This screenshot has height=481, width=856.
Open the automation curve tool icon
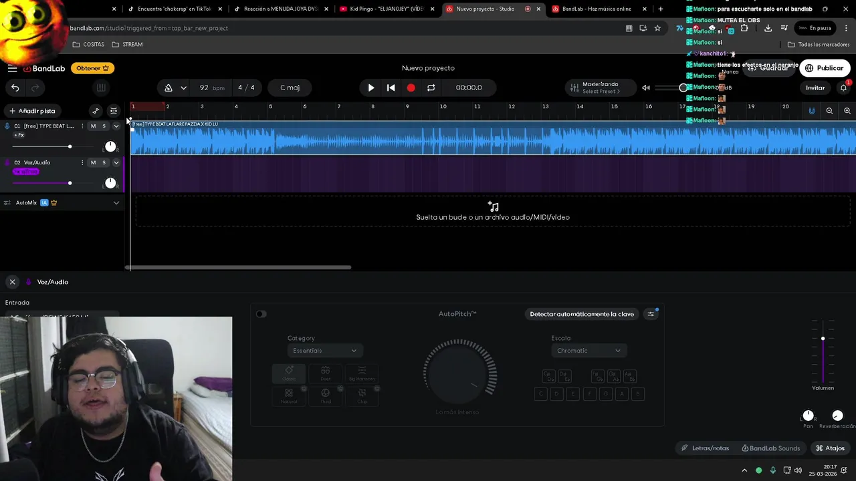(96, 111)
